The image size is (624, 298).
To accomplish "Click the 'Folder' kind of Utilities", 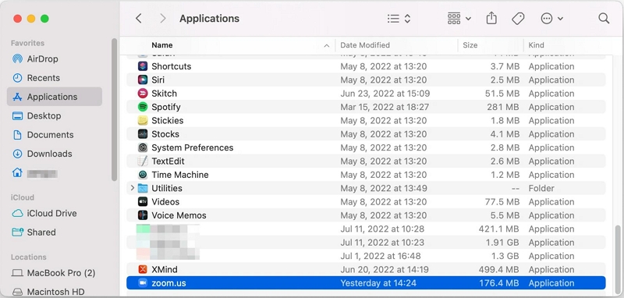I will coord(541,188).
